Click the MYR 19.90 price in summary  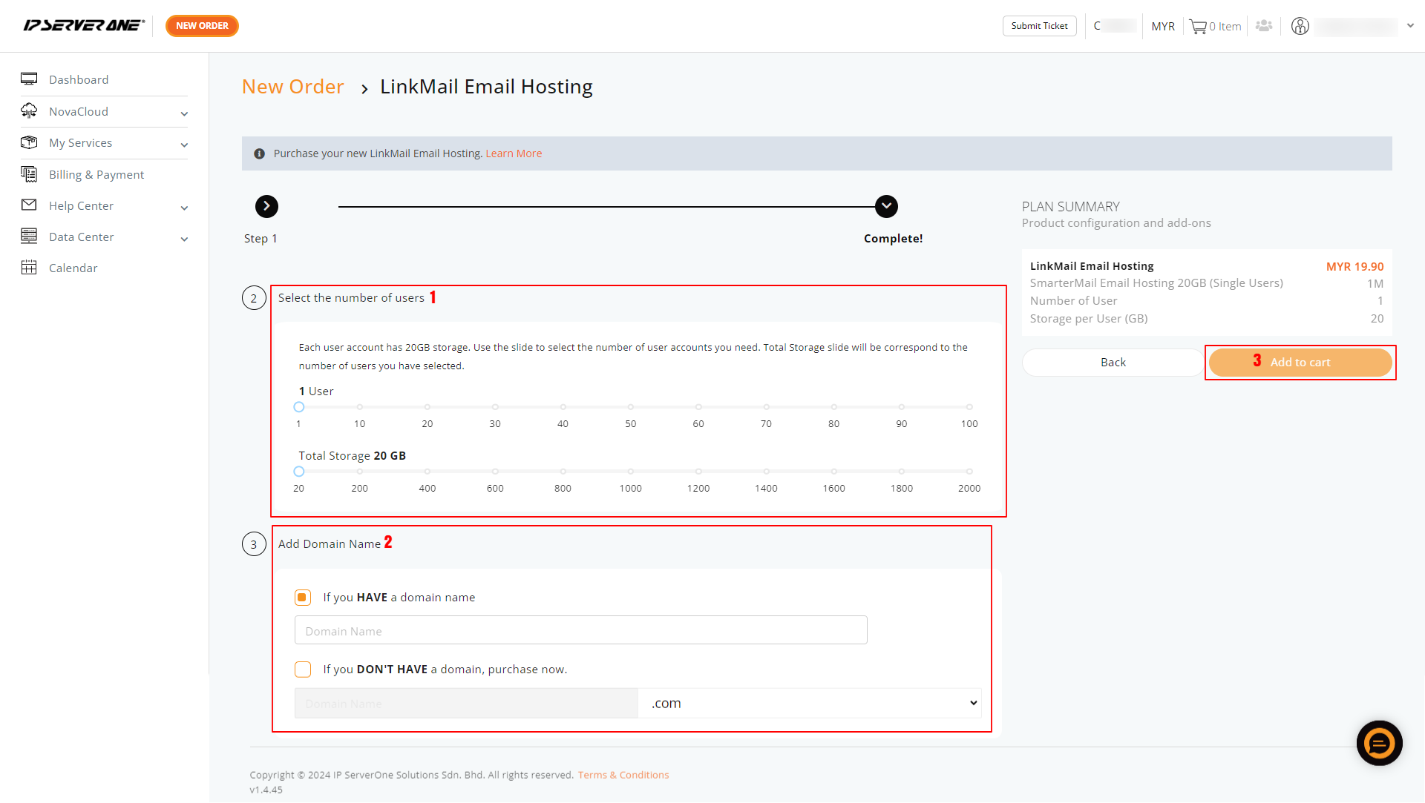[x=1354, y=266]
